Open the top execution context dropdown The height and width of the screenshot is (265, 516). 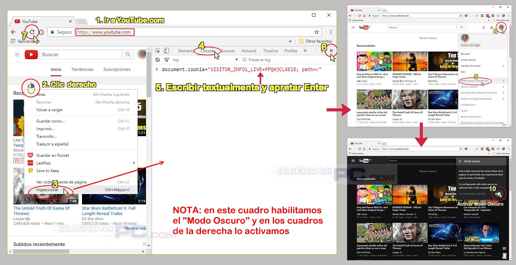pyautogui.click(x=205, y=60)
